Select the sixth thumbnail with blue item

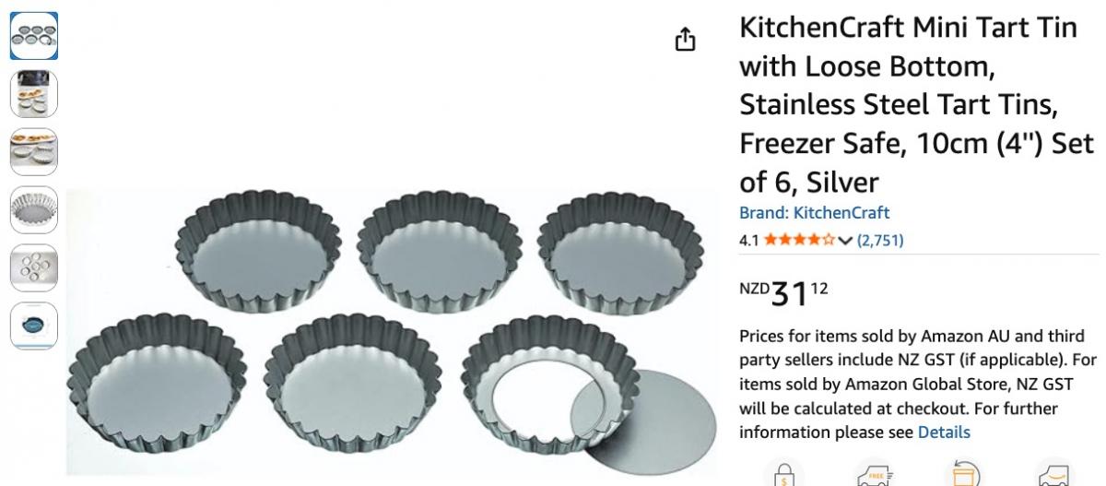click(x=33, y=326)
